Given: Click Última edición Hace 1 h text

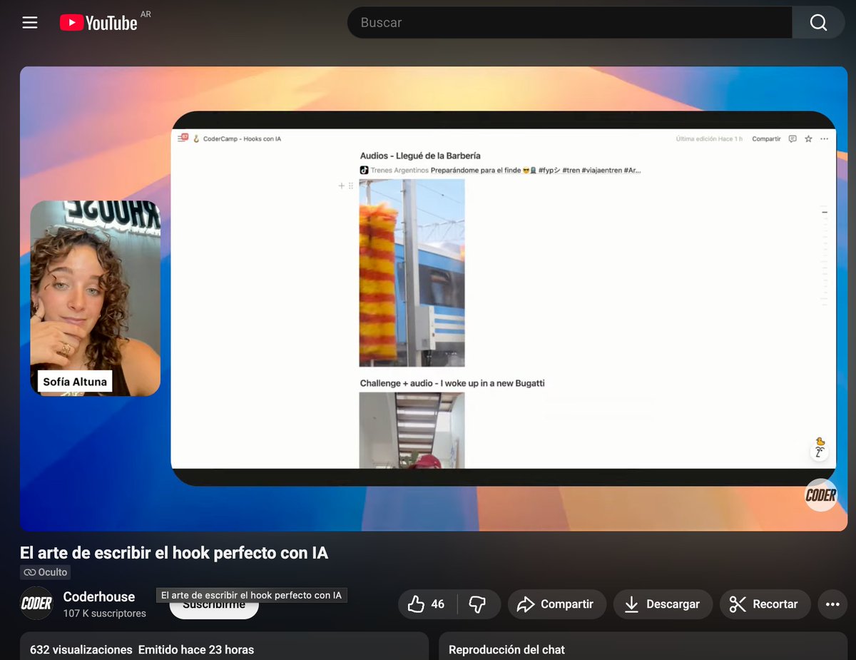Looking at the screenshot, I should pos(709,139).
